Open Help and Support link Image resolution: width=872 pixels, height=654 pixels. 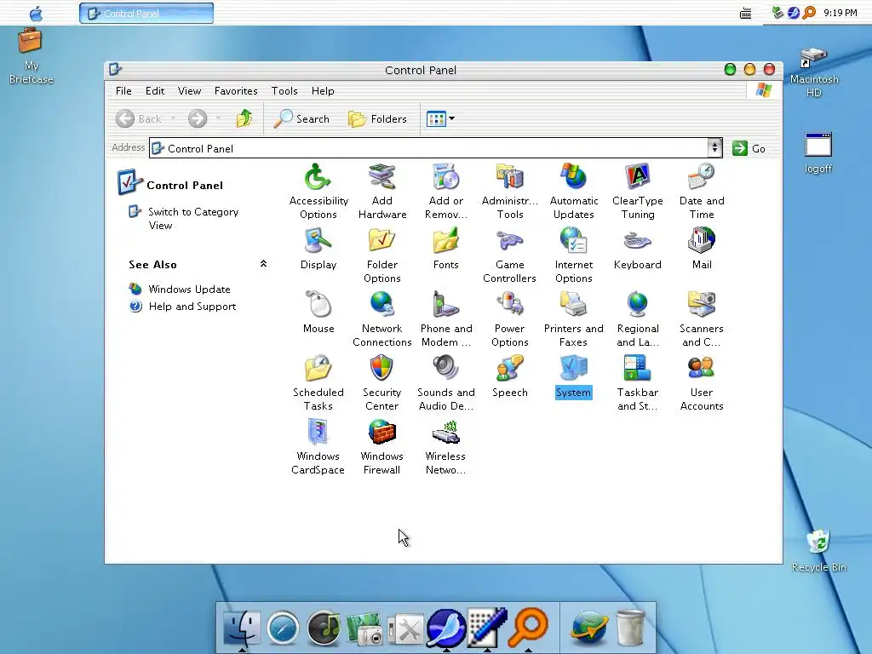pos(192,307)
